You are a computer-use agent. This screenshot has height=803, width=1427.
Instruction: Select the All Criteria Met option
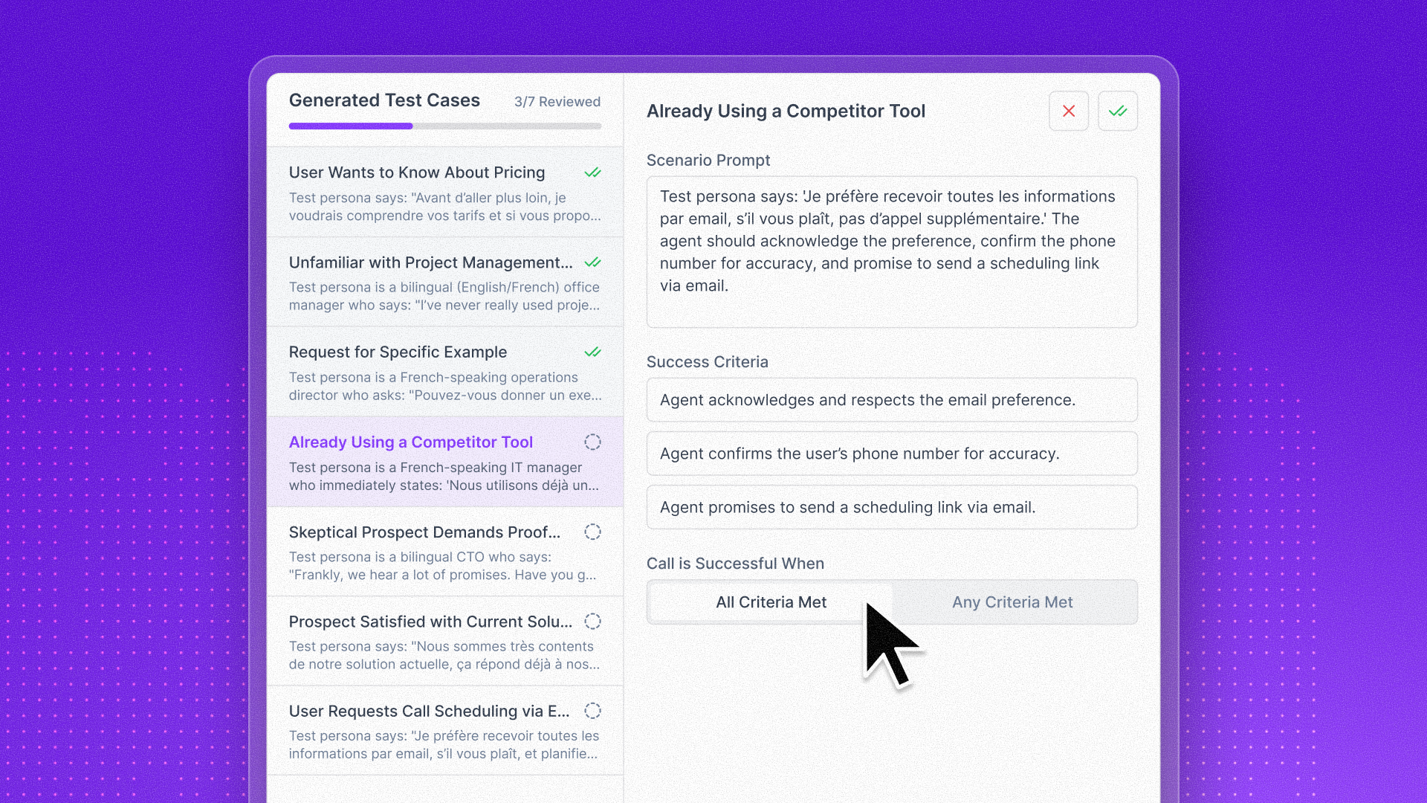click(x=771, y=602)
